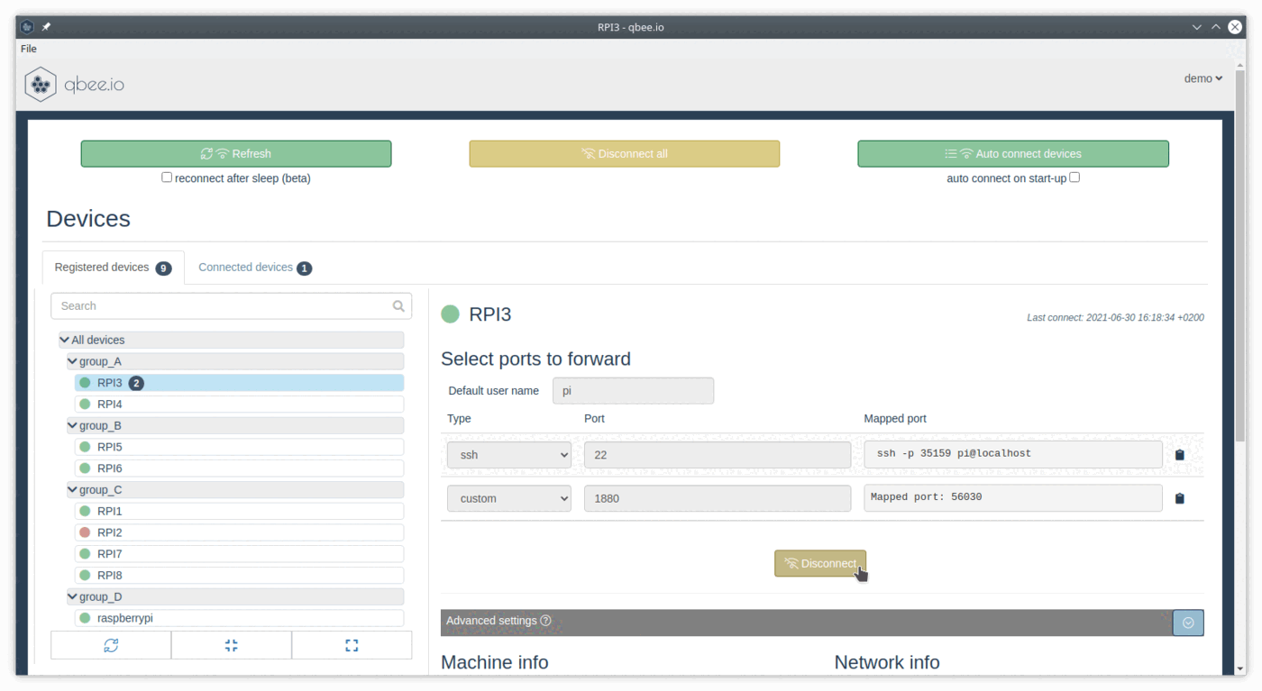This screenshot has height=691, width=1262.
Task: Open the demo account dropdown
Action: point(1203,78)
